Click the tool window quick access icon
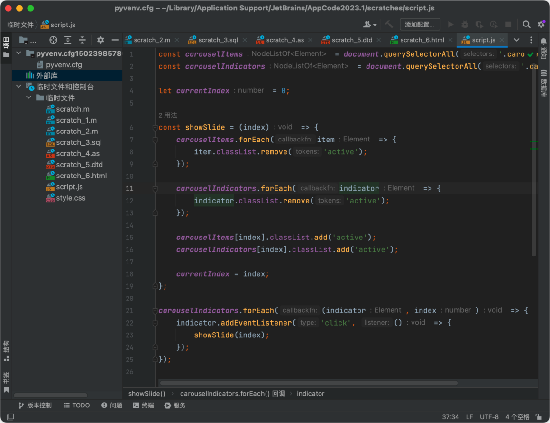 pos(10,417)
